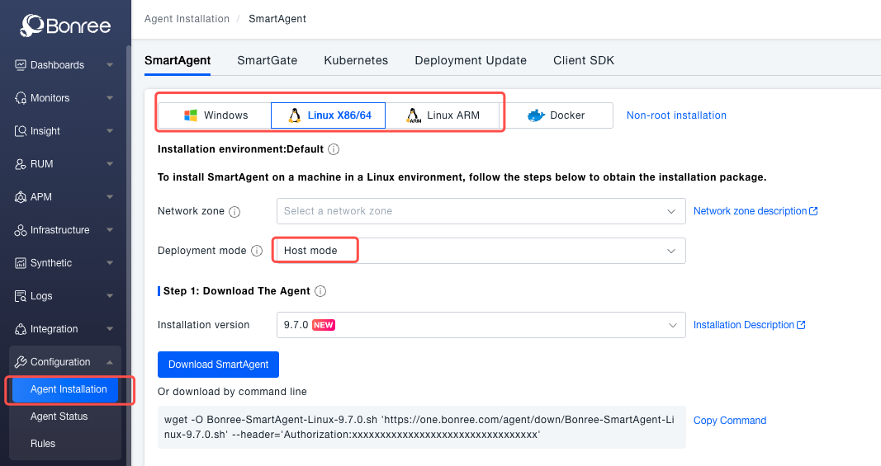Click the Bonree logo icon
This screenshot has height=466, width=881.
point(32,26)
